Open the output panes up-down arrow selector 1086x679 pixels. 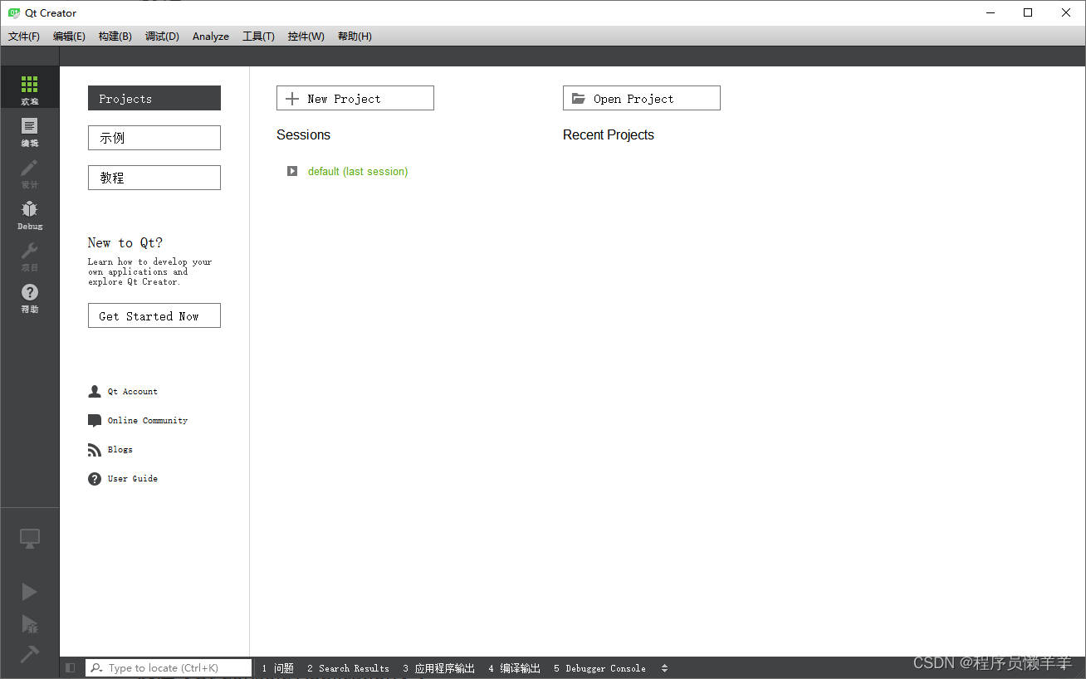click(664, 668)
